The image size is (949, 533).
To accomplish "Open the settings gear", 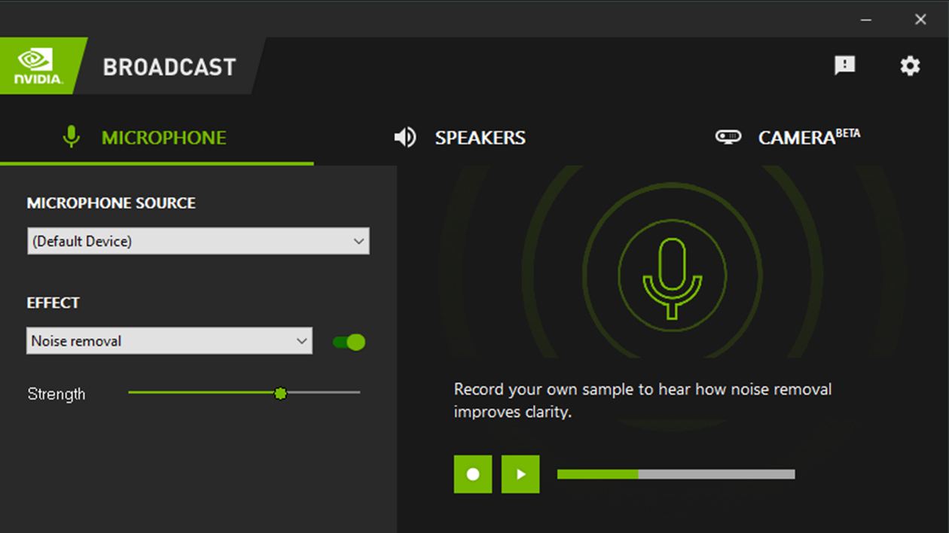I will click(910, 65).
